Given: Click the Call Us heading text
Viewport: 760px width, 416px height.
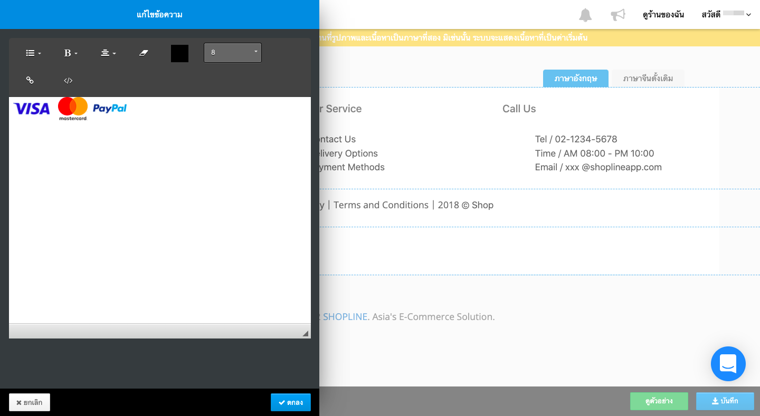Looking at the screenshot, I should pyautogui.click(x=519, y=109).
